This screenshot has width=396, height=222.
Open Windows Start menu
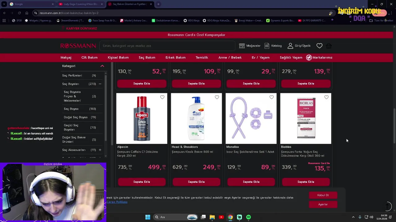pyautogui.click(x=148, y=217)
